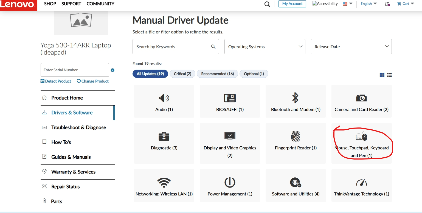This screenshot has height=213, width=422.
Task: Open Parts section
Action: point(78,201)
